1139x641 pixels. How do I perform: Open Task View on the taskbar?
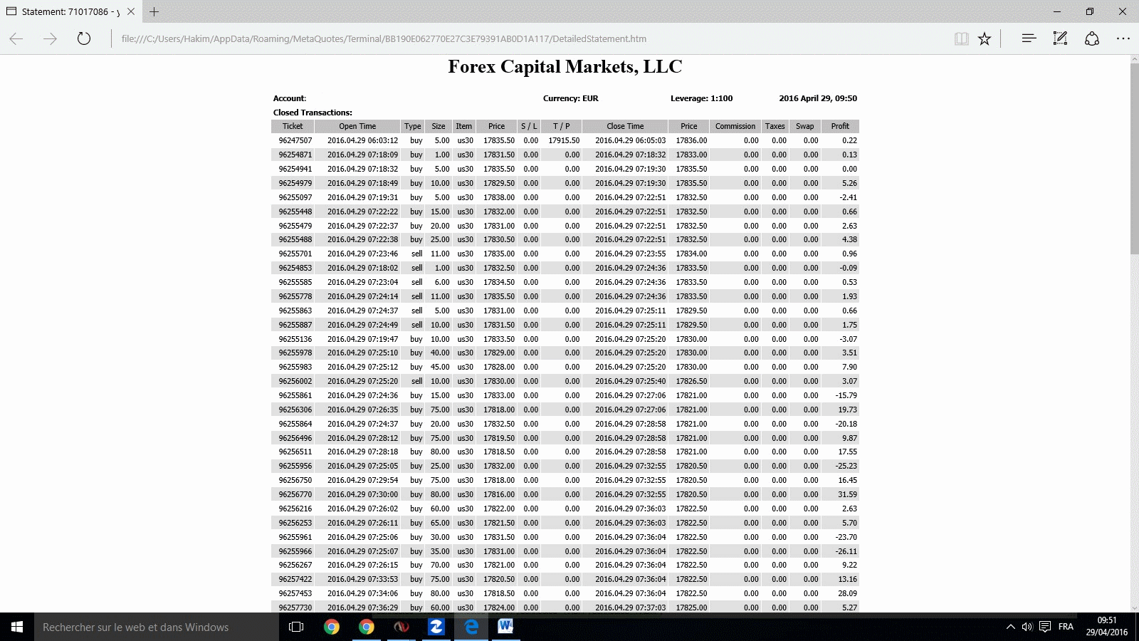coord(296,627)
